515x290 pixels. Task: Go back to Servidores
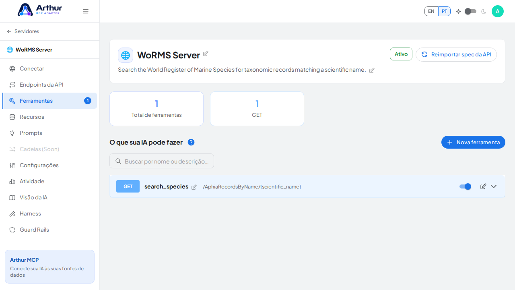(23, 31)
